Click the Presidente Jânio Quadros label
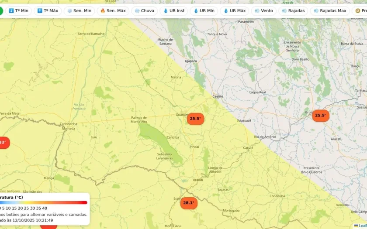 (x=311, y=170)
